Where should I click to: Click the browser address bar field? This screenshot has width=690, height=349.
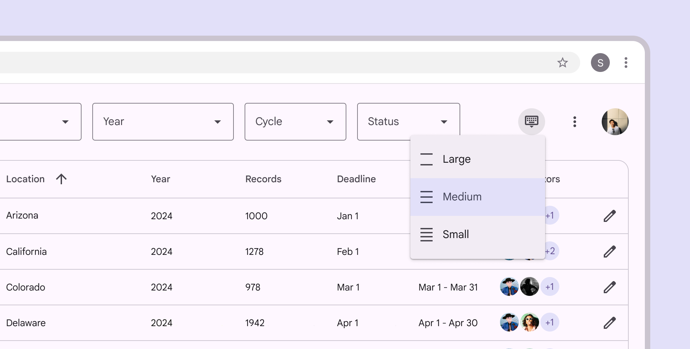270,63
